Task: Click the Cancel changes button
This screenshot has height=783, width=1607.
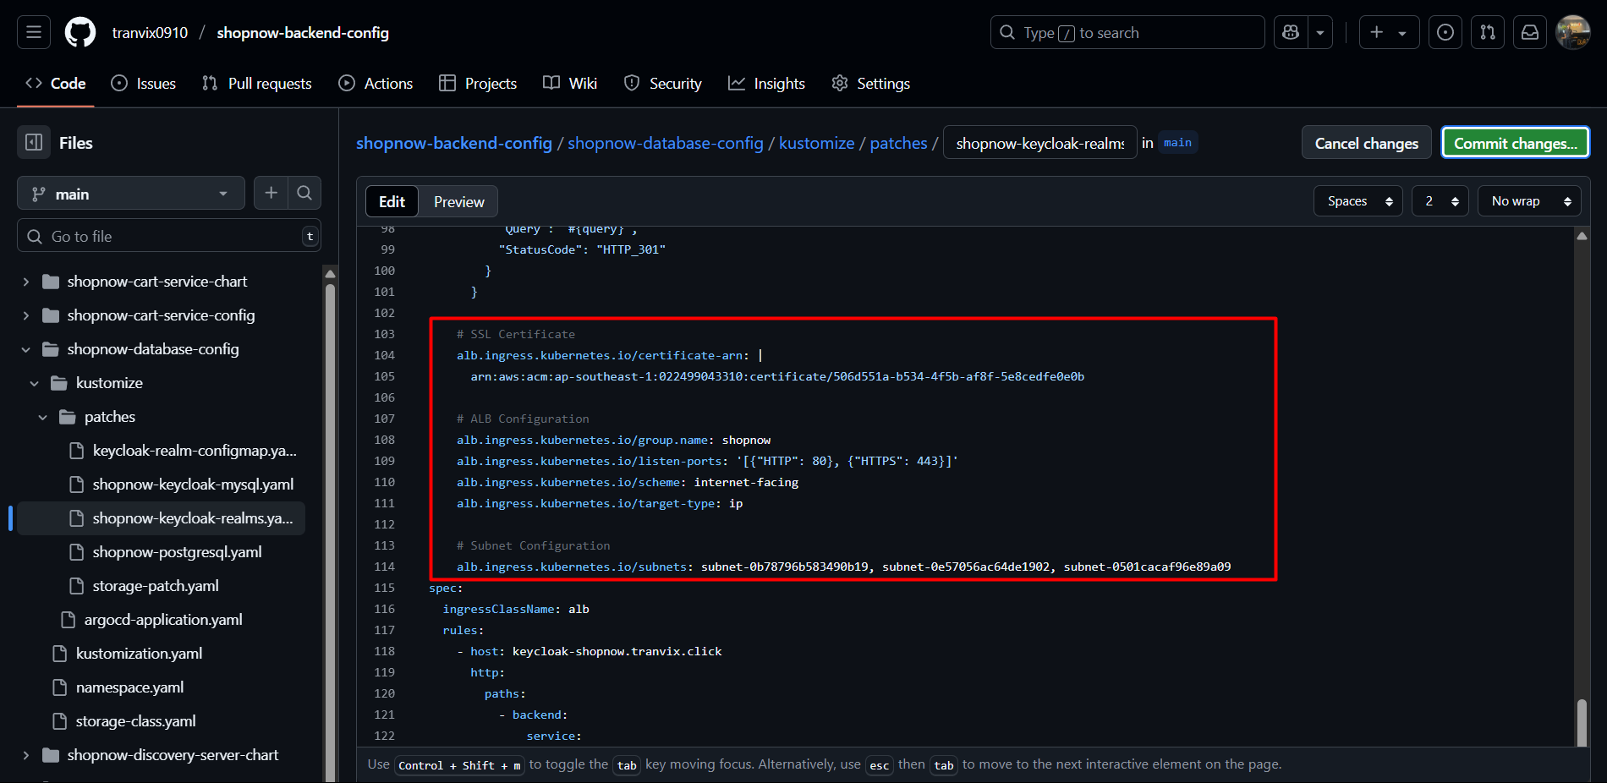Action: click(x=1366, y=143)
